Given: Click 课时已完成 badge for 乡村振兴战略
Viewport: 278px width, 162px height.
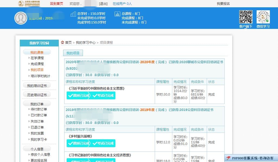Looking at the screenshot, I should click(x=79, y=143).
